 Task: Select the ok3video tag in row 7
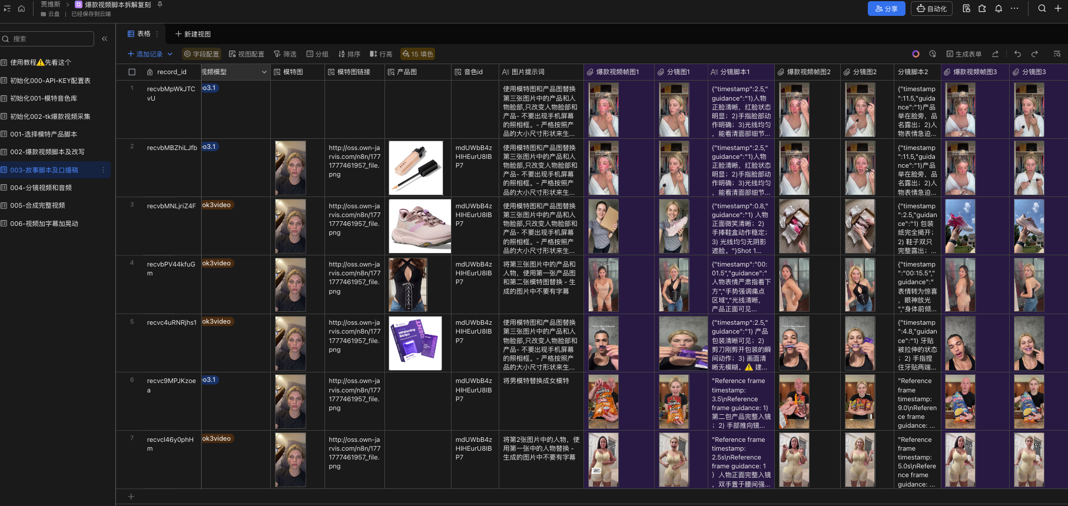coord(217,438)
